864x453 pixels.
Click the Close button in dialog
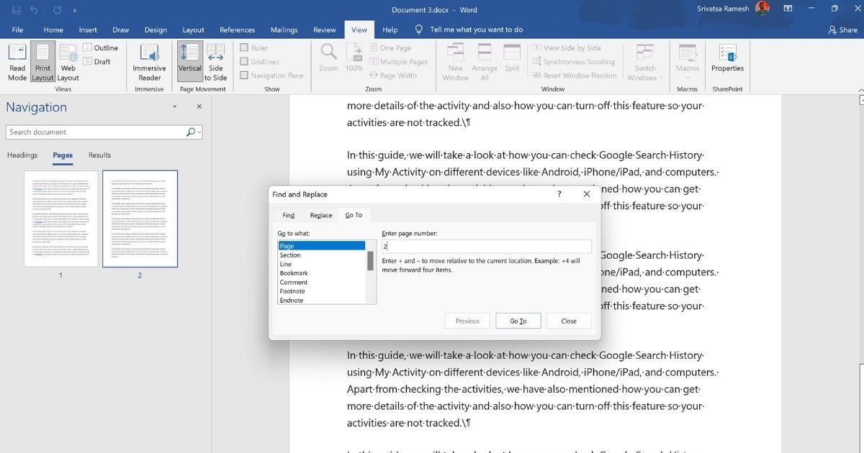(x=569, y=321)
